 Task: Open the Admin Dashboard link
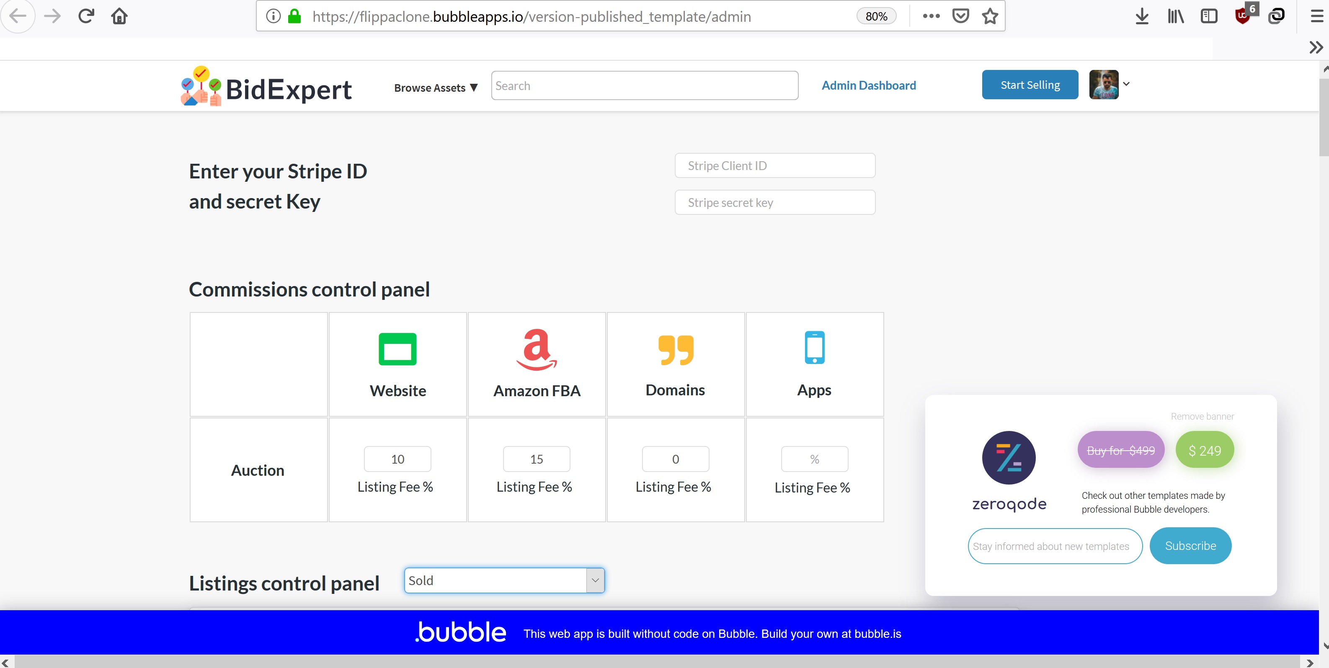point(868,85)
